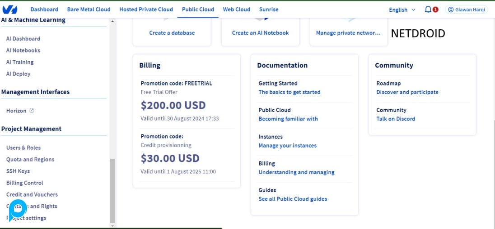
Task: Open SSH Keys in Project Management
Action: [x=18, y=171]
